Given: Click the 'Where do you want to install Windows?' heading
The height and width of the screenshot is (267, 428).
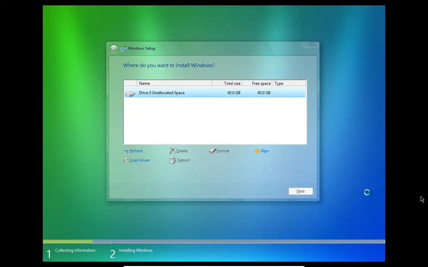Looking at the screenshot, I should (169, 65).
